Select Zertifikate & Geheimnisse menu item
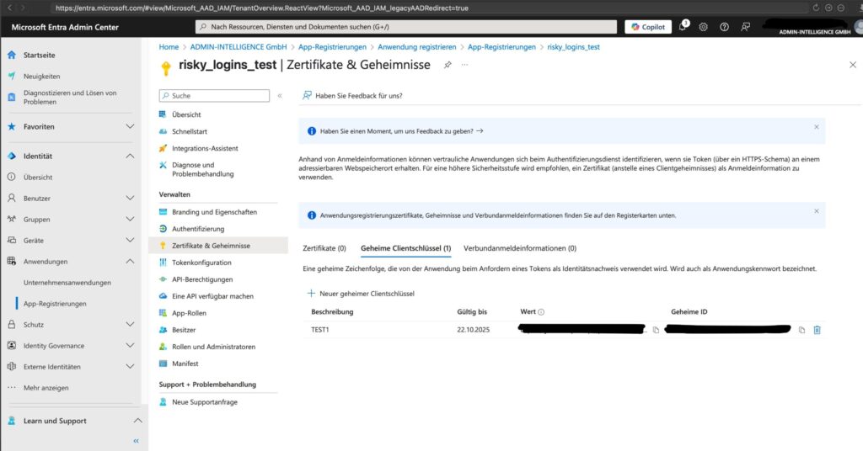The height and width of the screenshot is (451, 863). pyautogui.click(x=211, y=246)
